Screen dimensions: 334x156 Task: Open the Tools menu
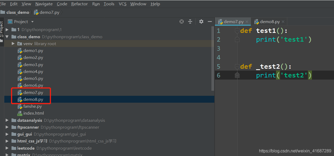pos(109,4)
